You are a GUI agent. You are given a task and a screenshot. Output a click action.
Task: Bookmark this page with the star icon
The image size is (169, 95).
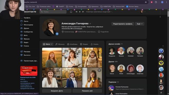click(146, 2)
